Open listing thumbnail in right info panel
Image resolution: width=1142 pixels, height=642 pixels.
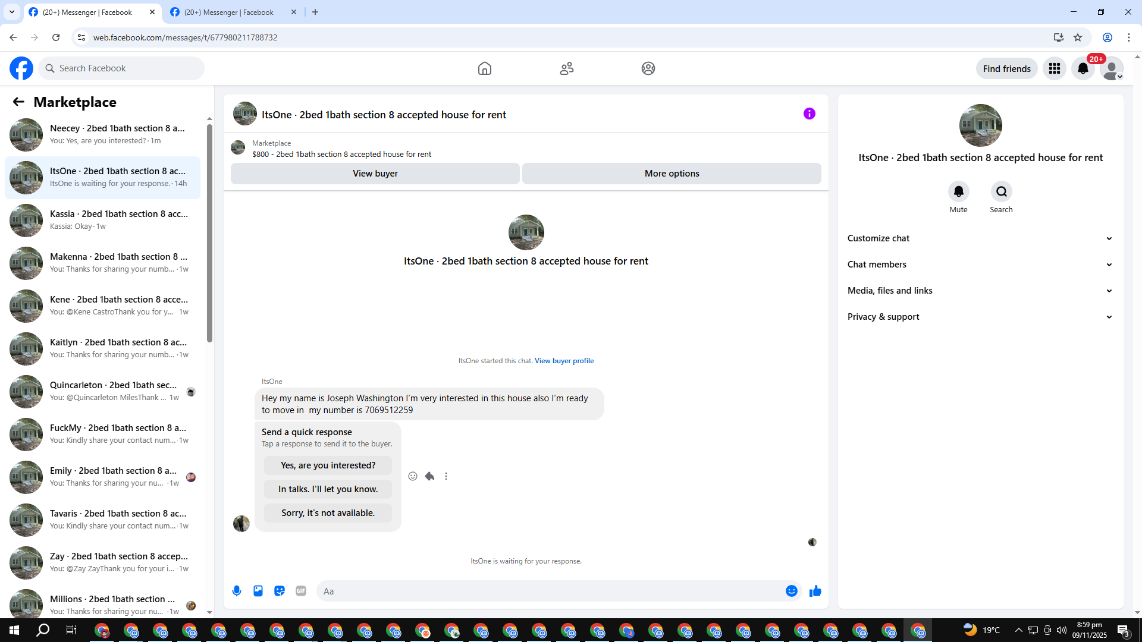[x=981, y=125]
